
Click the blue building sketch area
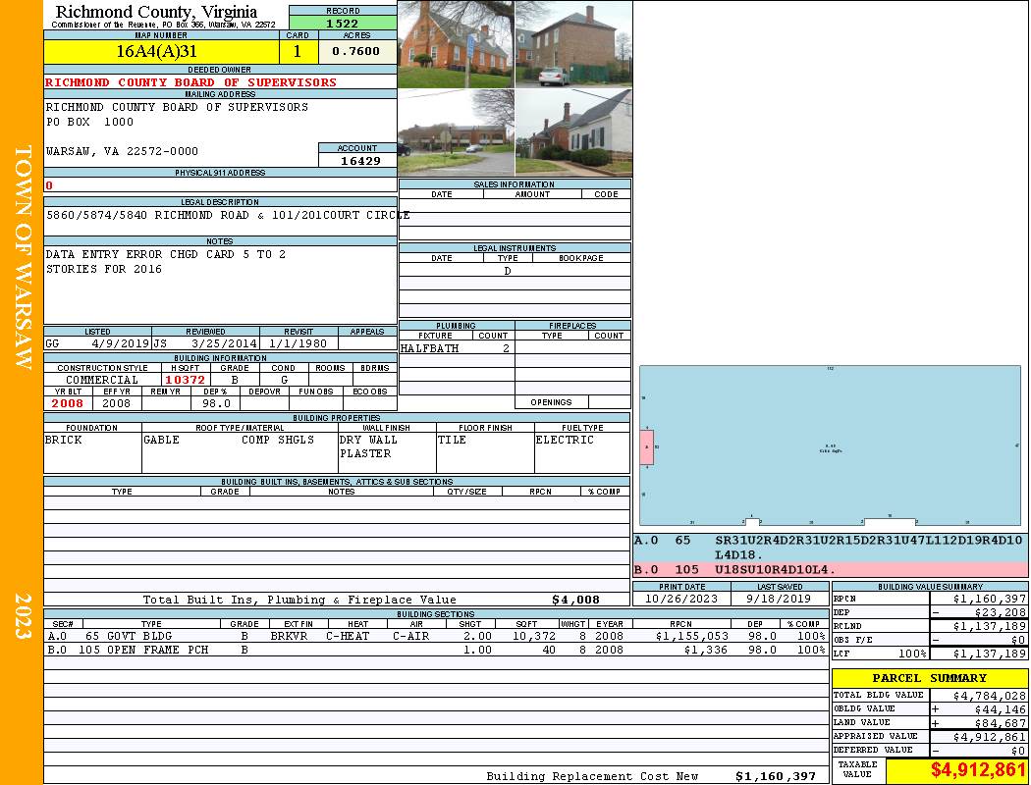(x=831, y=447)
